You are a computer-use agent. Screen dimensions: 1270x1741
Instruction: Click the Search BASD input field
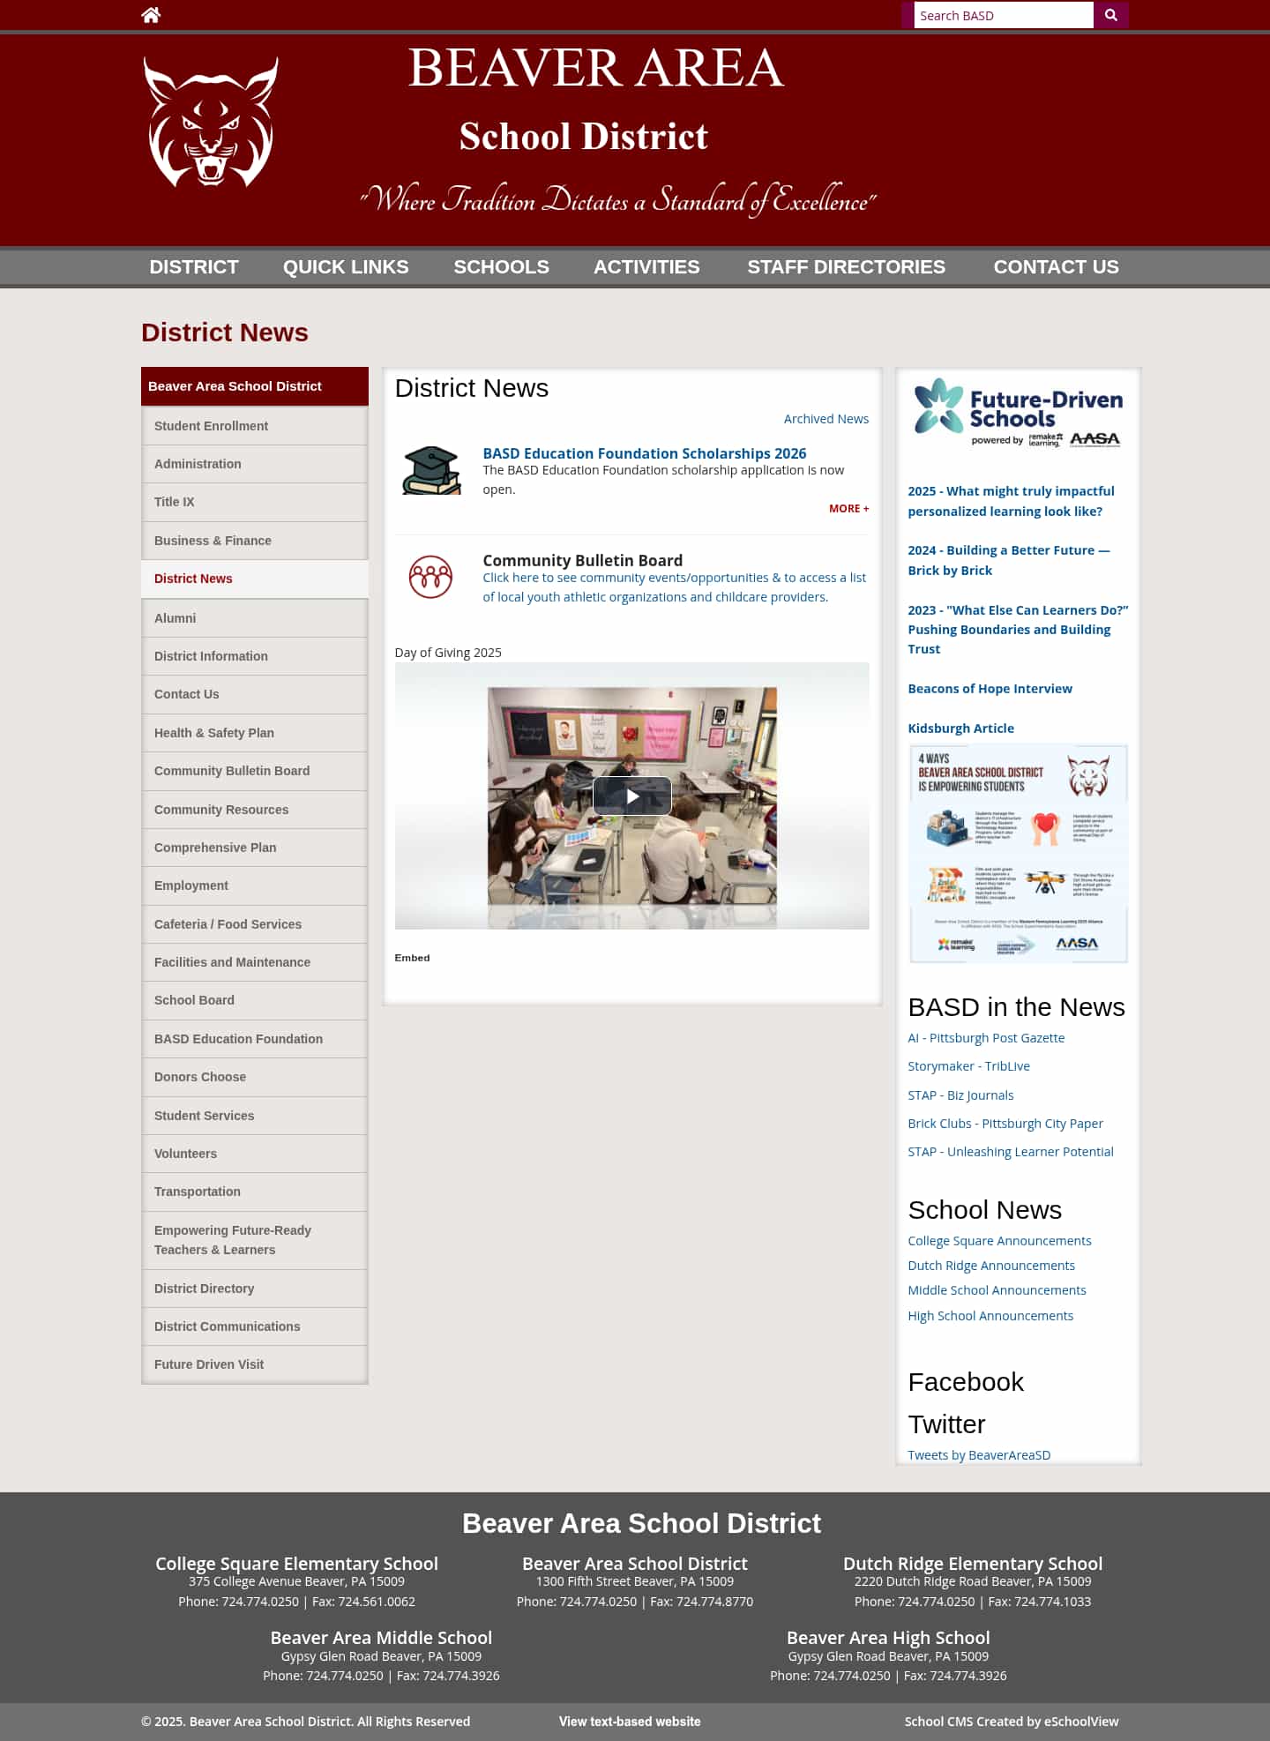pos(1004,15)
